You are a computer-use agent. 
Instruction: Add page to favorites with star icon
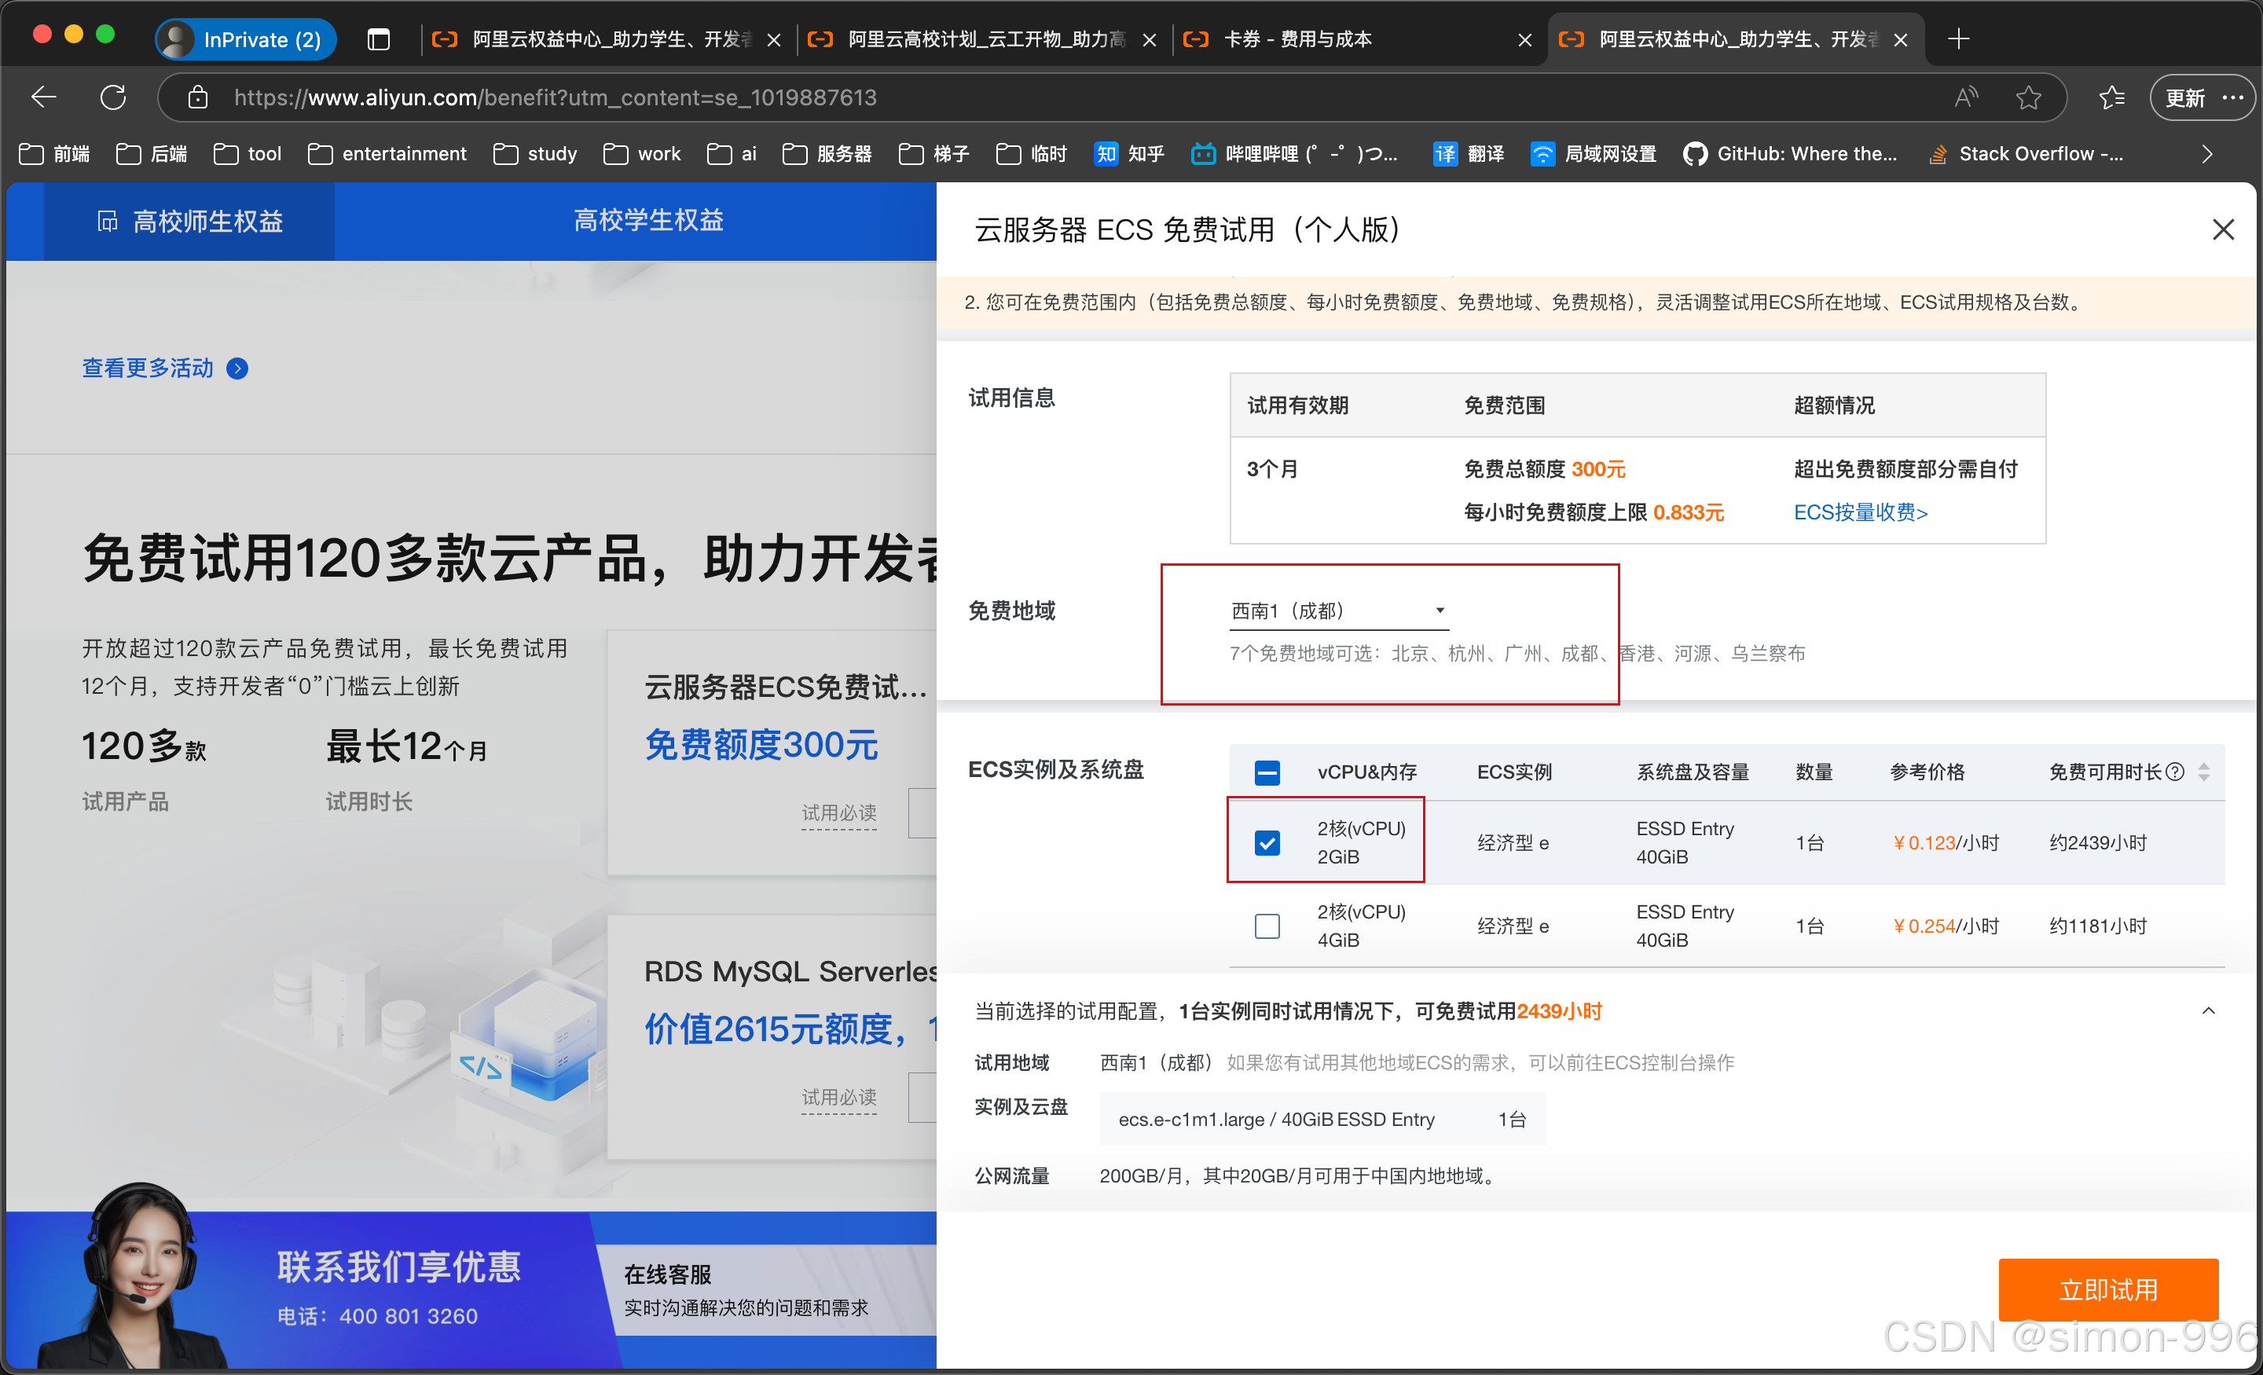tap(2029, 97)
